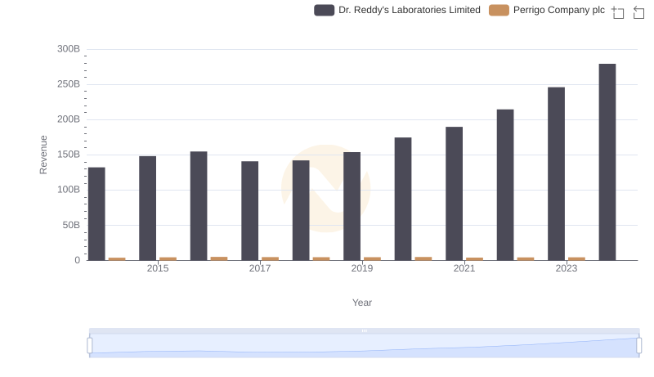Click the 2019 x-axis label
The height and width of the screenshot is (377, 654).
point(362,268)
